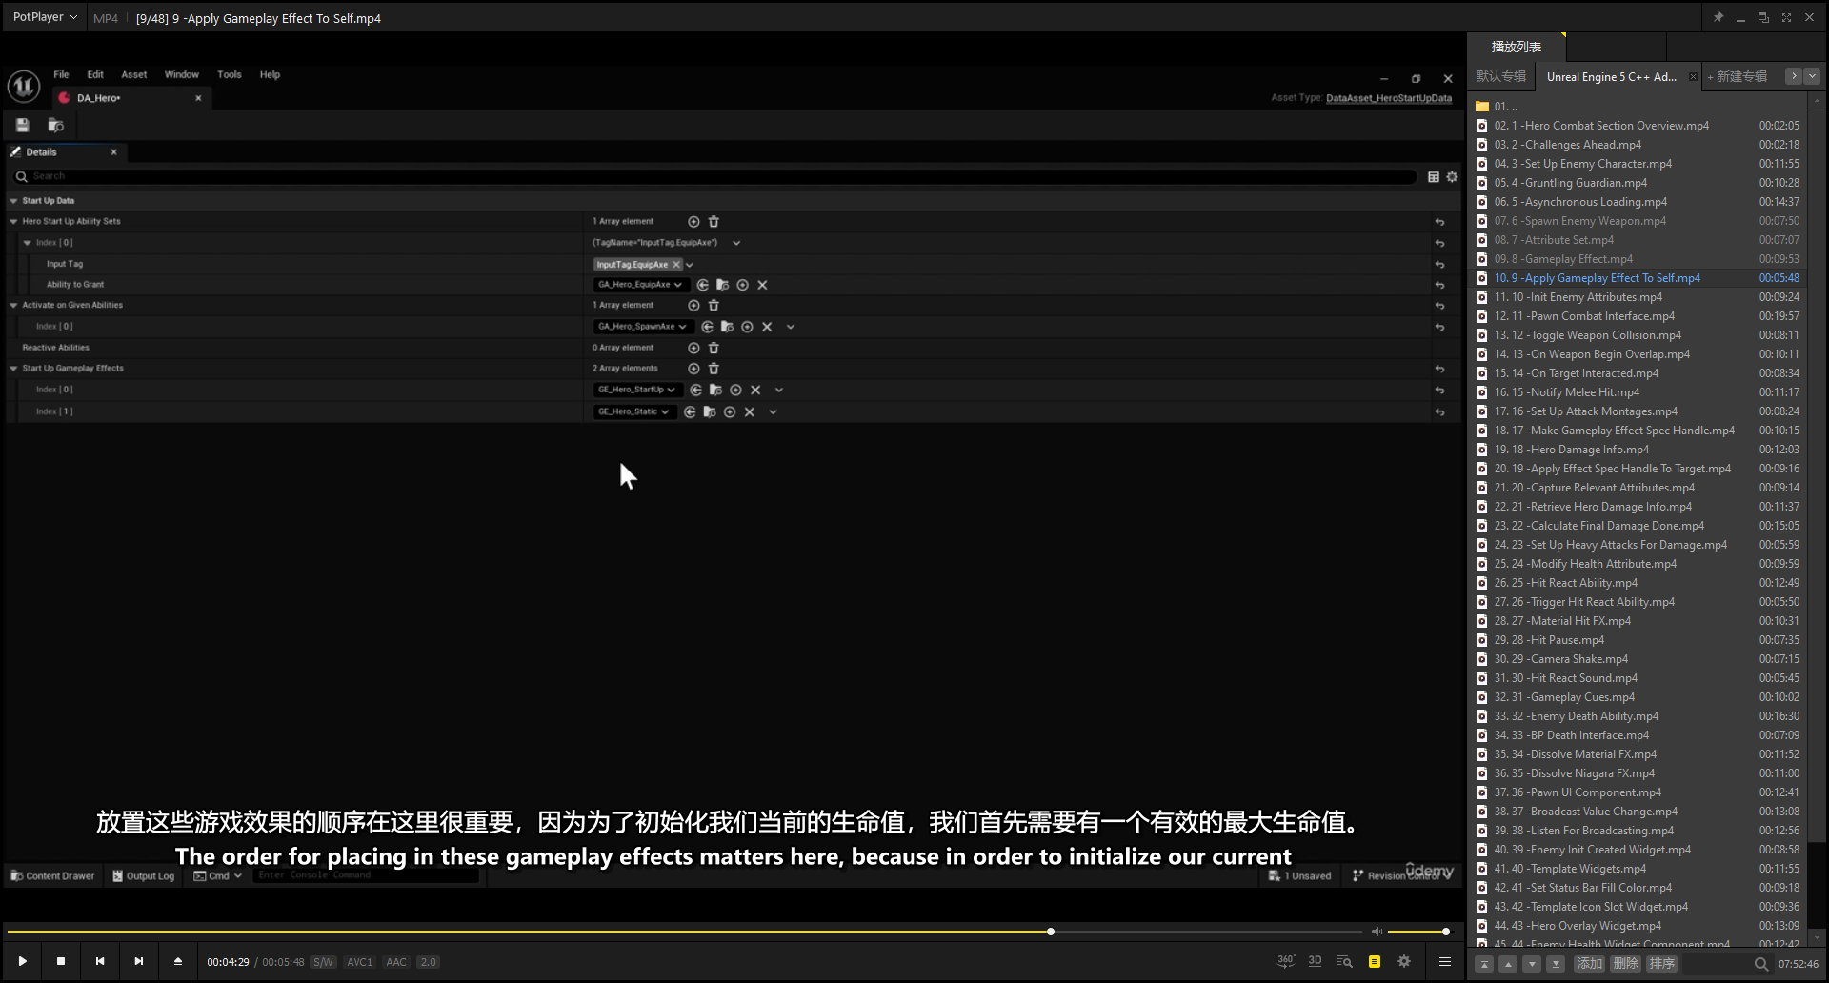1829x983 pixels.
Task: Toggle the 360 degree video mode
Action: coord(1286,961)
